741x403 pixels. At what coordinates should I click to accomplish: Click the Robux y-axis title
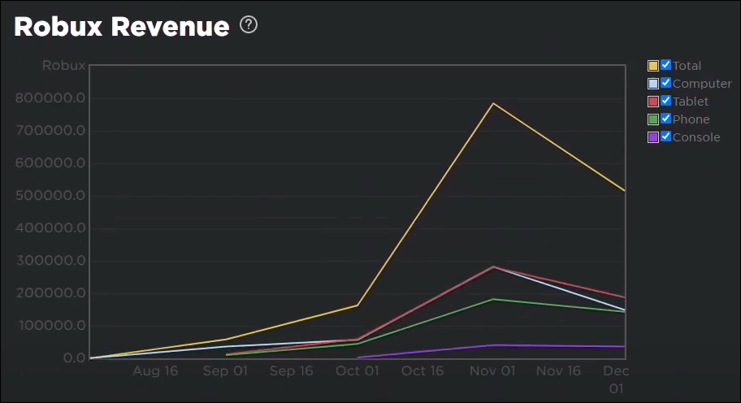[64, 66]
